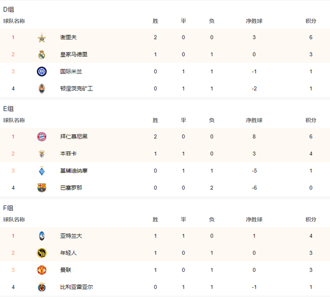Click the Atalanta club logo
This screenshot has height=297, width=330.
[x=42, y=236]
